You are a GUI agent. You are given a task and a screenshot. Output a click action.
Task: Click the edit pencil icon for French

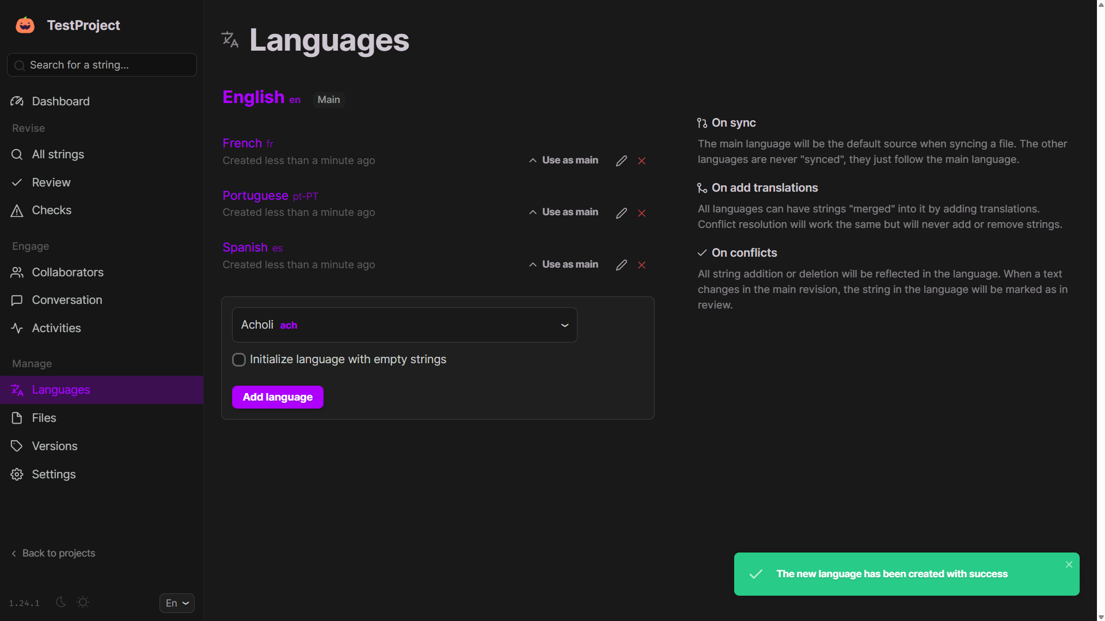point(621,161)
